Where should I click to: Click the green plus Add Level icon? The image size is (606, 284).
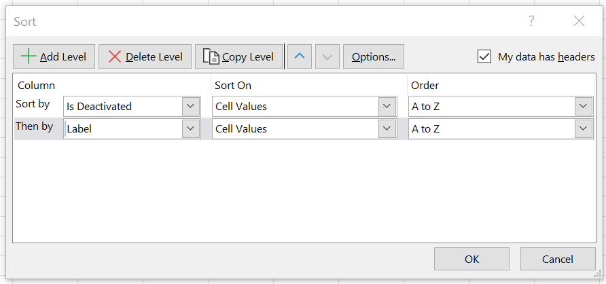click(x=29, y=56)
